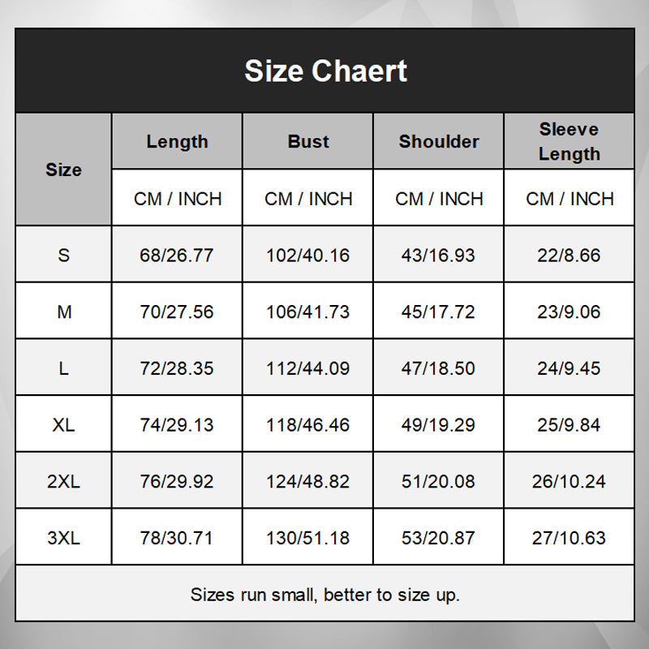Click the 106/41.73 bust cell
The height and width of the screenshot is (649, 649).
pyautogui.click(x=308, y=312)
